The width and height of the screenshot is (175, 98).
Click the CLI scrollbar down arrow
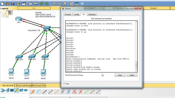tap(136, 71)
